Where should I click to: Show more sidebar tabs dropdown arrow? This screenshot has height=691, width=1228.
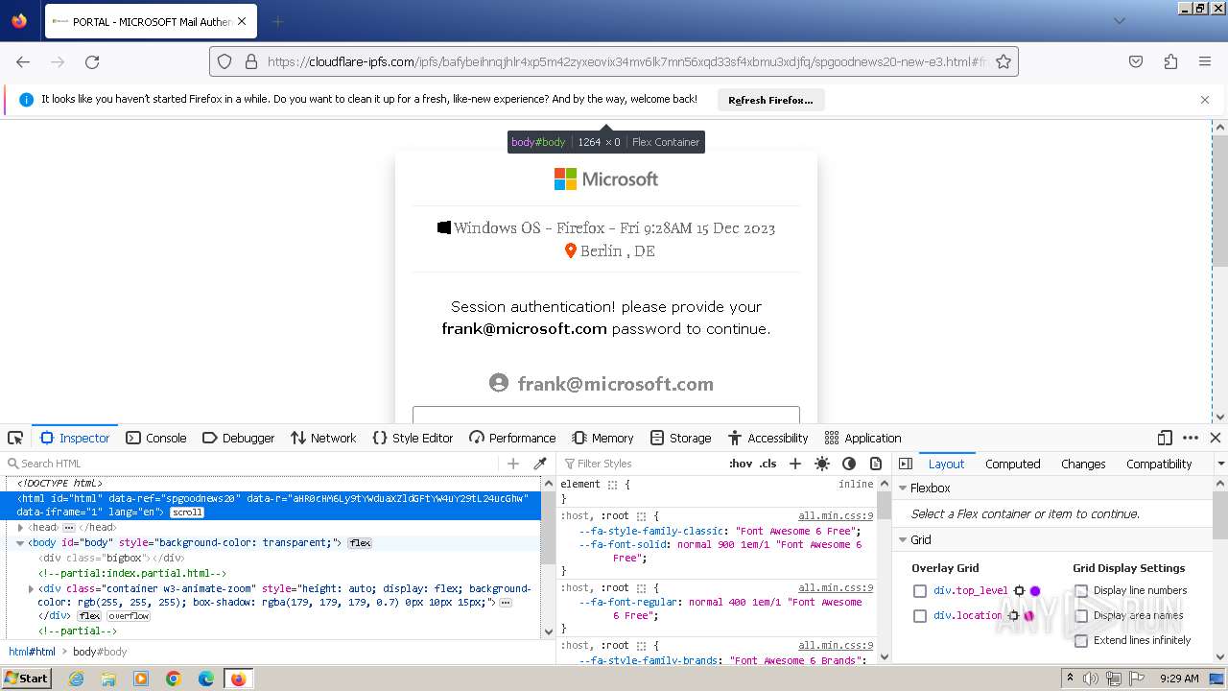coord(1221,464)
